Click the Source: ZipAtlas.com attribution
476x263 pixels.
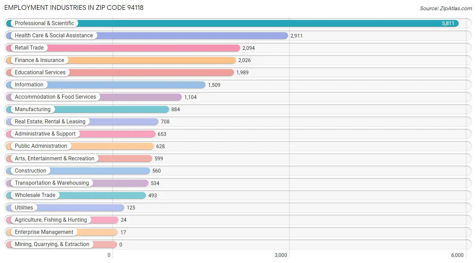446,8
